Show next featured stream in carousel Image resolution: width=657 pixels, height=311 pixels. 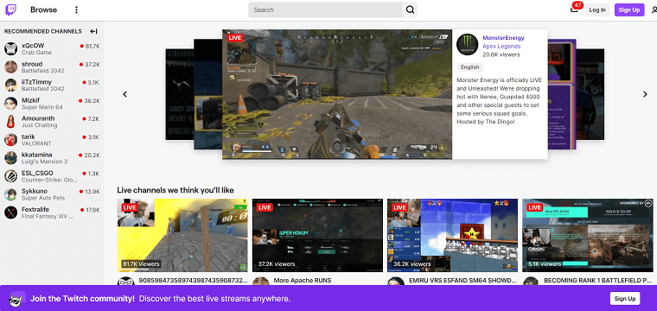click(645, 94)
